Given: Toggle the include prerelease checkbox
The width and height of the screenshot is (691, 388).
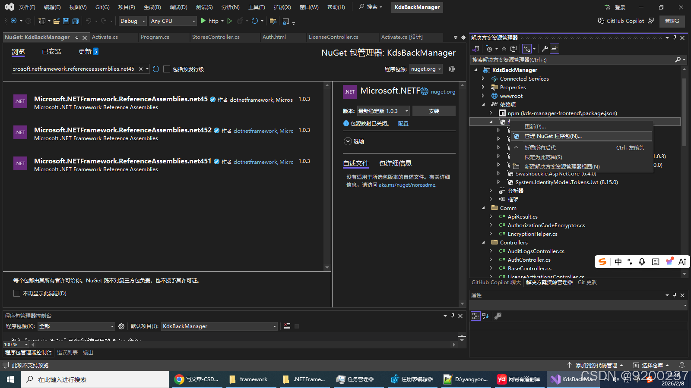Looking at the screenshot, I should [167, 69].
